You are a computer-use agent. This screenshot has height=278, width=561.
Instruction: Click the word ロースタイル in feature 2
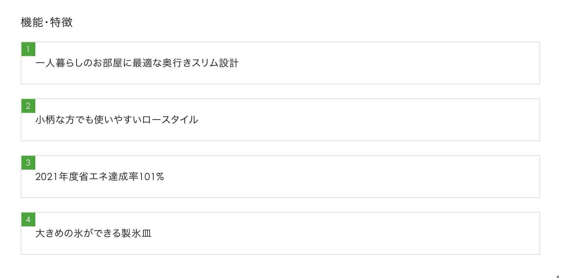pyautogui.click(x=170, y=120)
